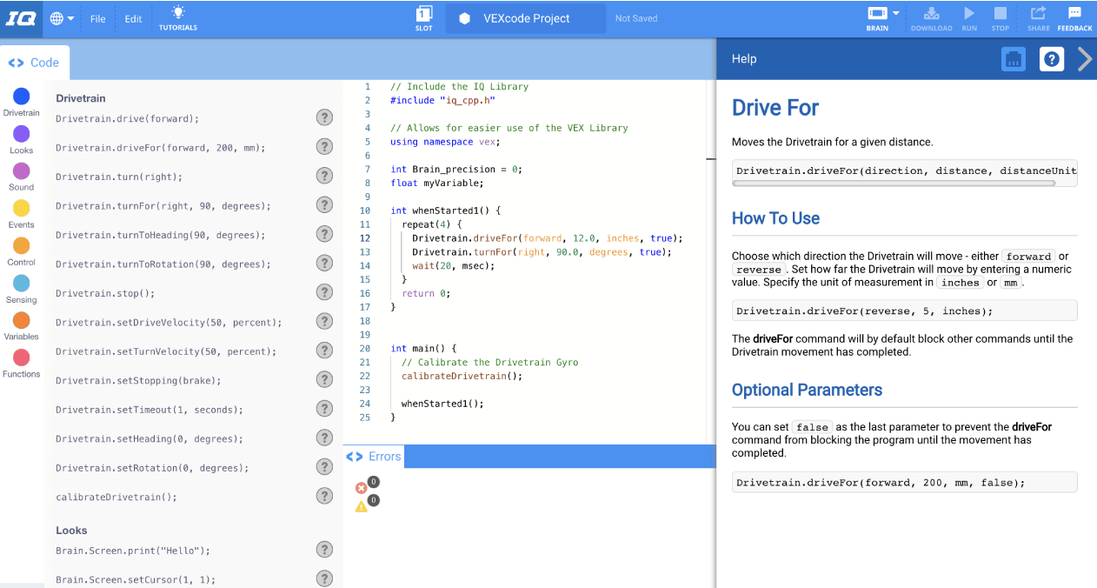Select the project Slot 1 icon

pyautogui.click(x=424, y=18)
